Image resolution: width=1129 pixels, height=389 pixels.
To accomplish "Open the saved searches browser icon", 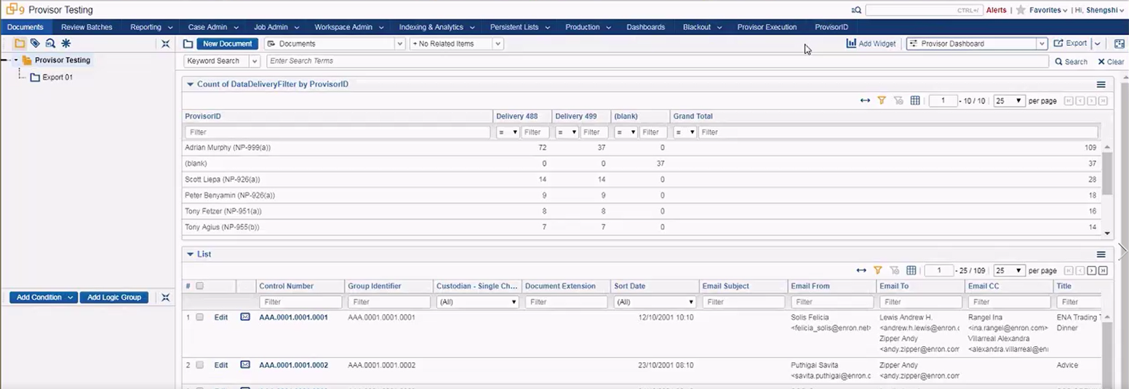I will [50, 44].
